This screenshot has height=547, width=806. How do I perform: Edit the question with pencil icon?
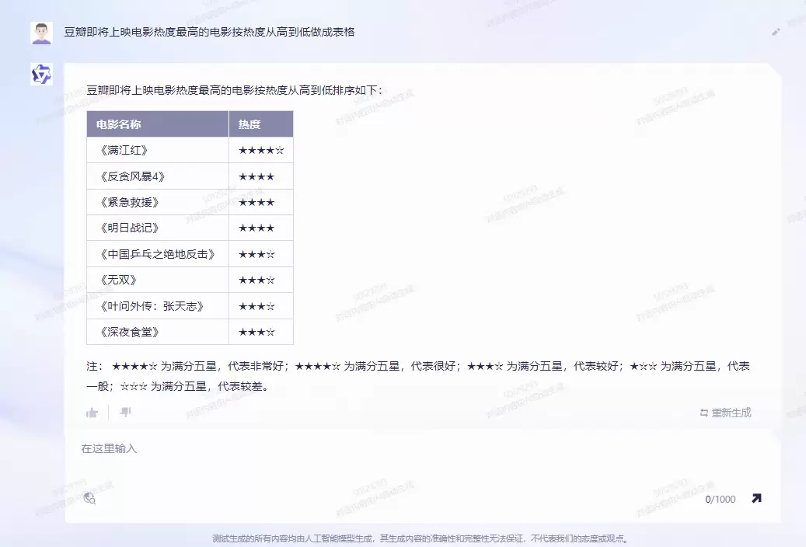tap(776, 32)
